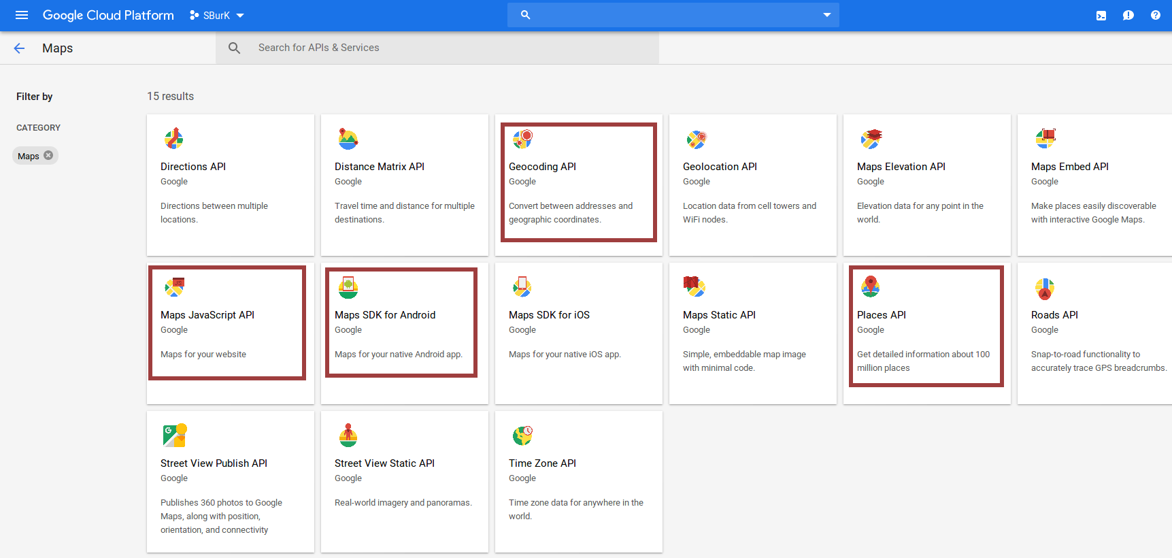Expand the top search bar dropdown arrow
The image size is (1172, 558).
click(x=827, y=15)
